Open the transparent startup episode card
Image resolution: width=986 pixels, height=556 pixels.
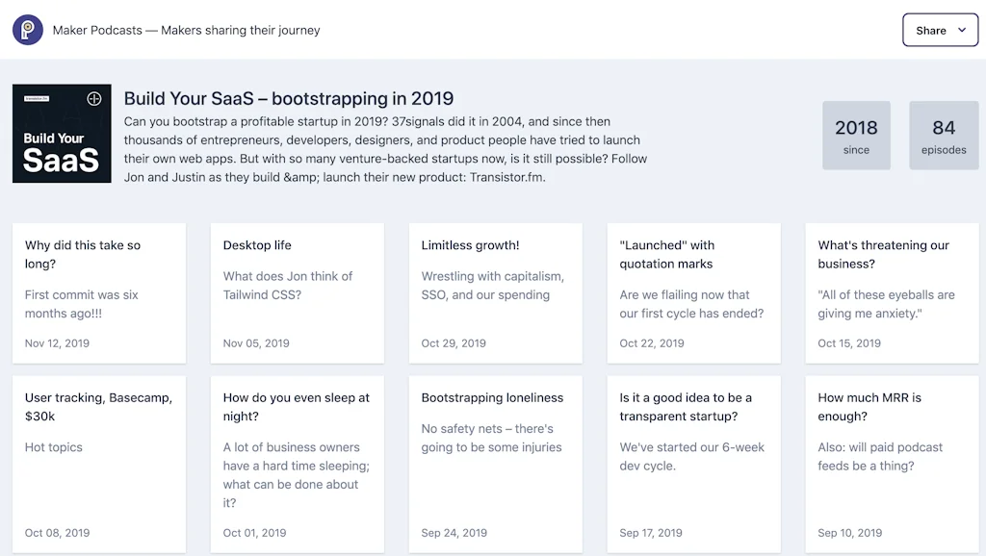[694, 464]
